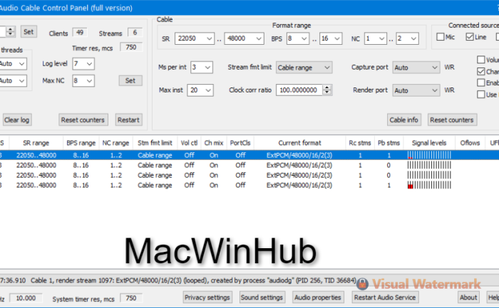The width and height of the screenshot is (499, 308).
Task: Open the NC minimum 1 dropdown
Action: 376,38
